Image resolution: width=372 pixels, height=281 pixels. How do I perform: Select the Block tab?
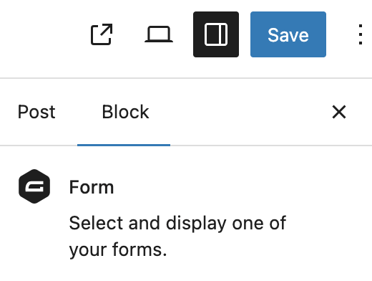[125, 112]
